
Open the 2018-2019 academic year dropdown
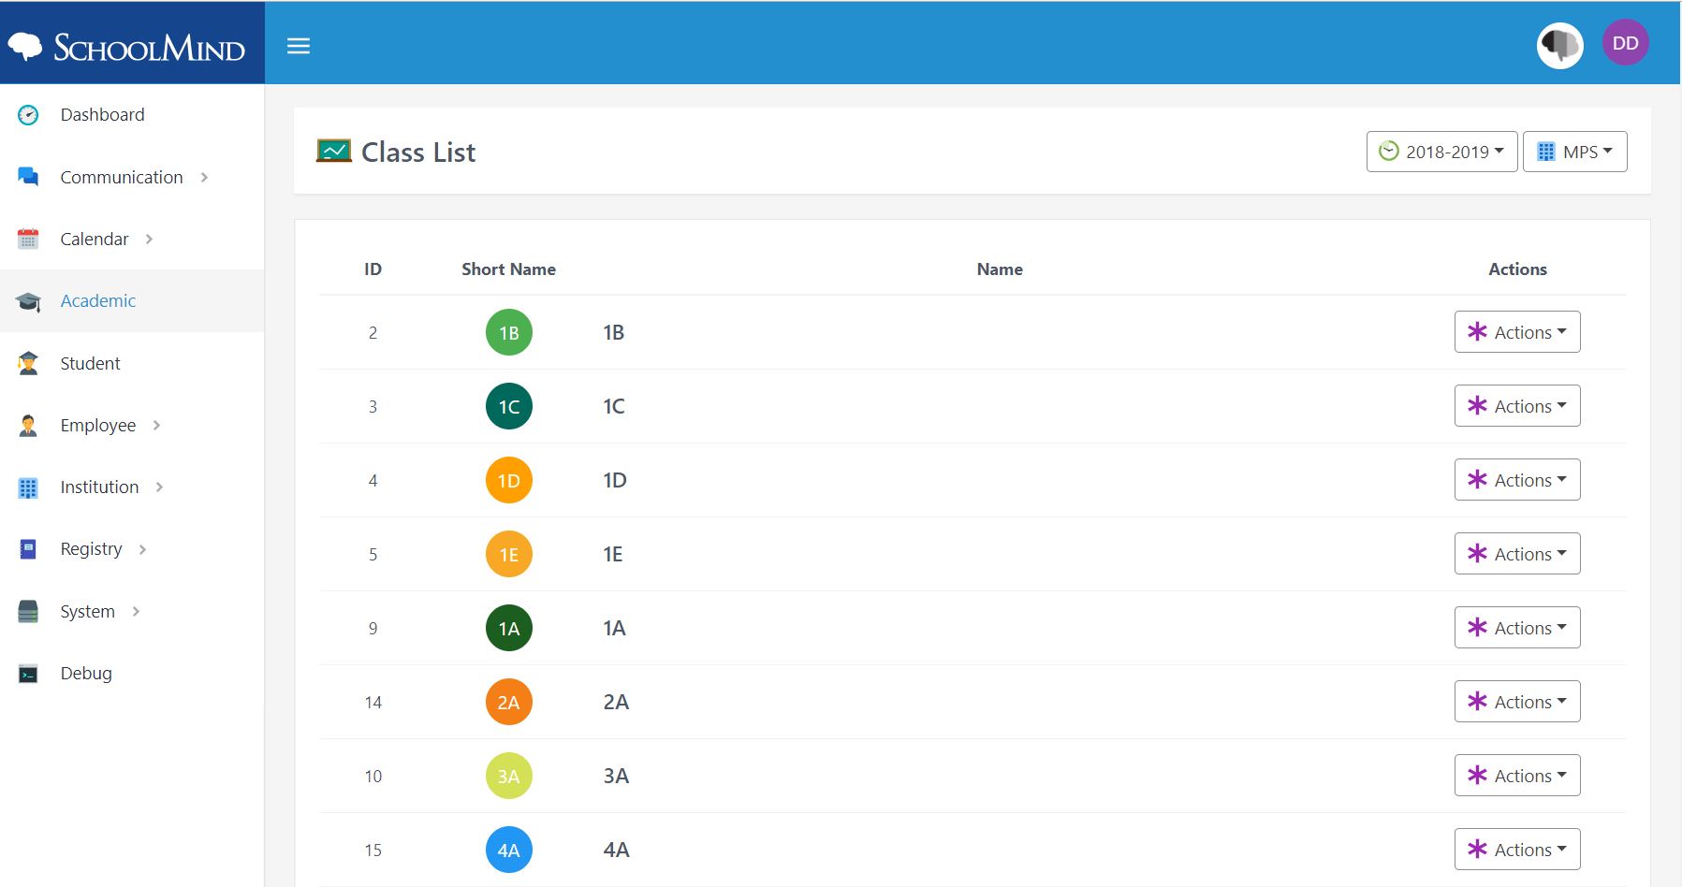(1441, 152)
